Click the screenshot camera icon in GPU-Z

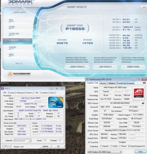pos(144,83)
